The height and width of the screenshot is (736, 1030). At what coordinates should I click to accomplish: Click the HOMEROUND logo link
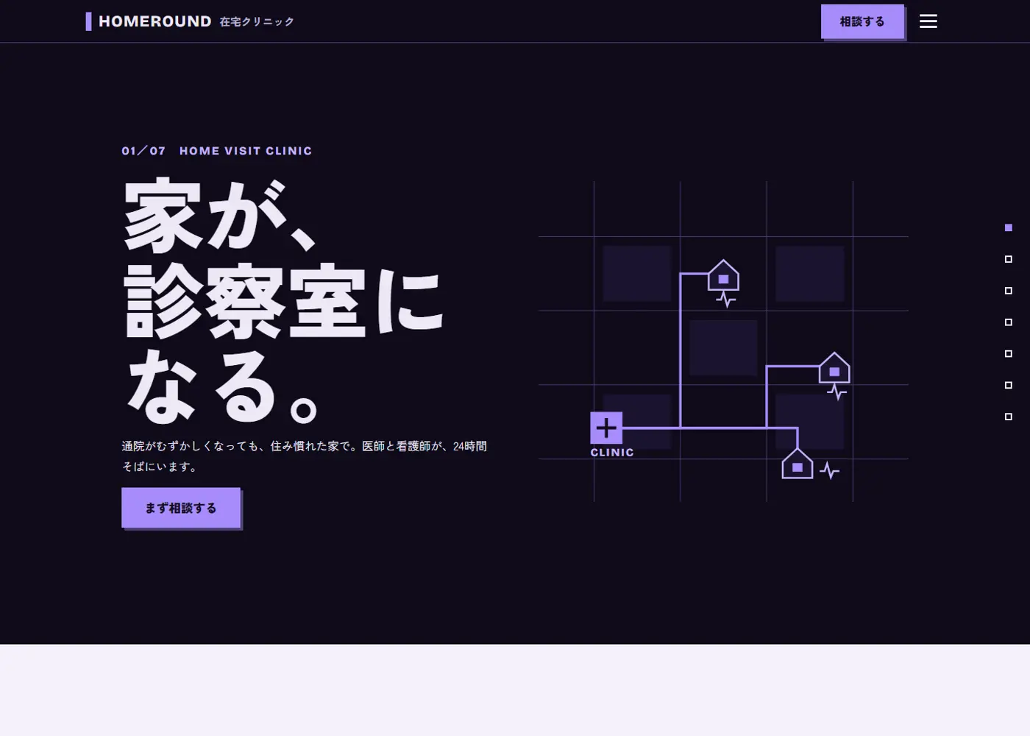click(190, 21)
